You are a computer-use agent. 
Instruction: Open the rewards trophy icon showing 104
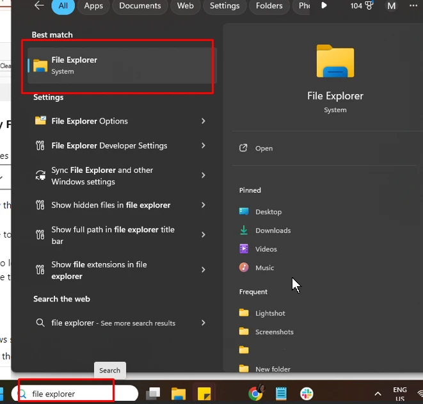pyautogui.click(x=362, y=5)
